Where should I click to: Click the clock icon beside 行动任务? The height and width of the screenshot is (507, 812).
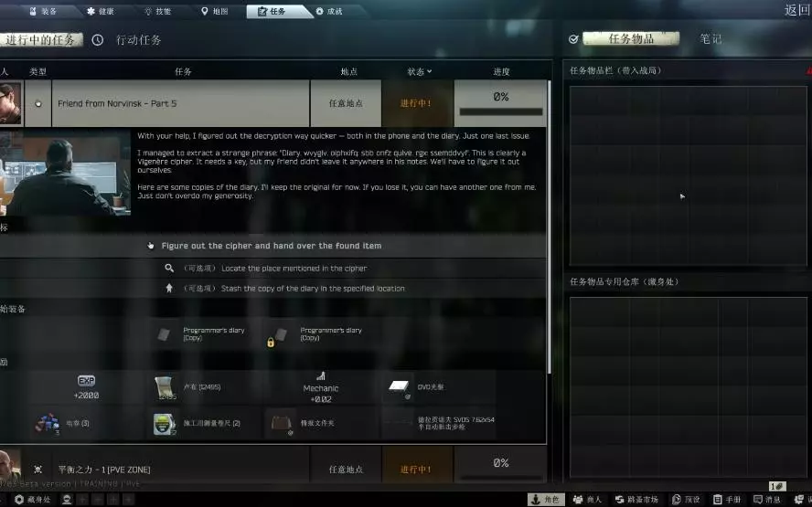97,40
